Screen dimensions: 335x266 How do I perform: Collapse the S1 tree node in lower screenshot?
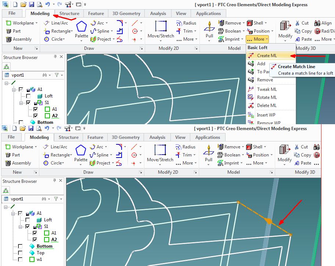pyautogui.click(x=21, y=226)
